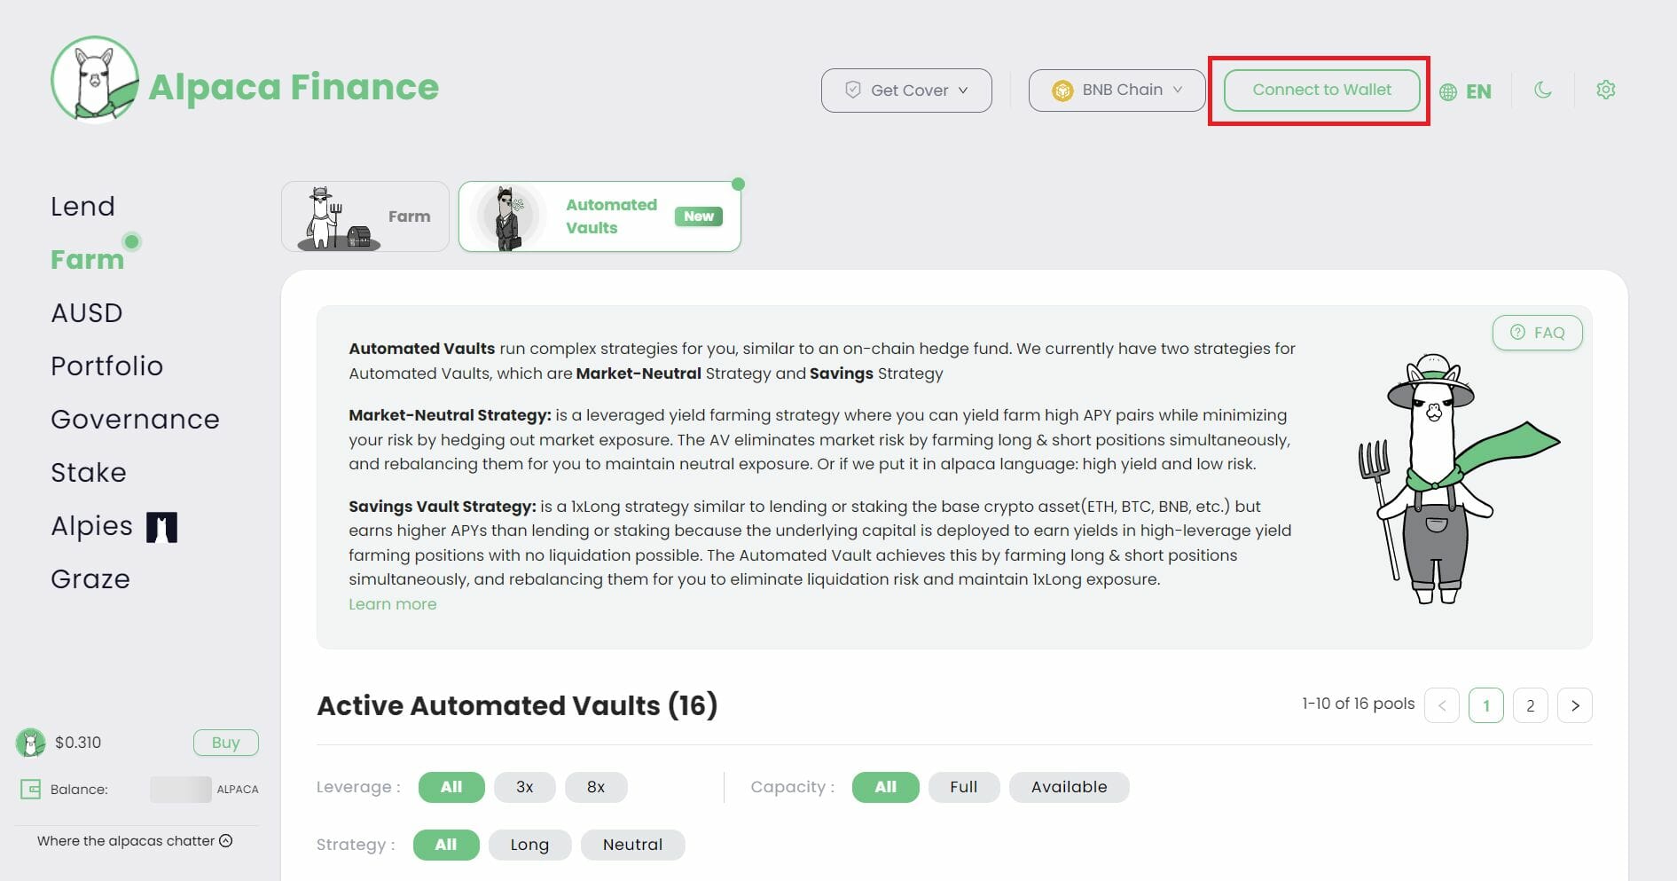This screenshot has height=881, width=1677.
Task: Set Leverage filter to 3x
Action: point(525,787)
